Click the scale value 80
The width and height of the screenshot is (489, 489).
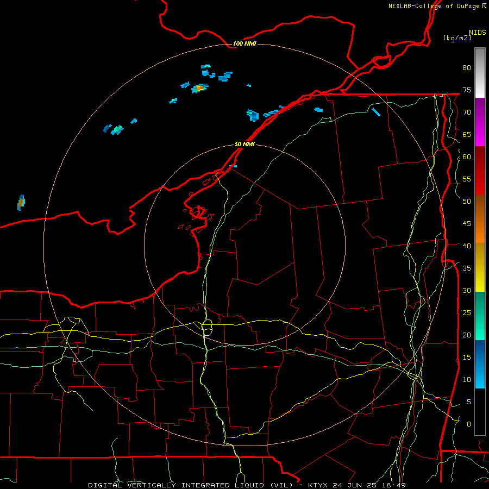coord(467,68)
